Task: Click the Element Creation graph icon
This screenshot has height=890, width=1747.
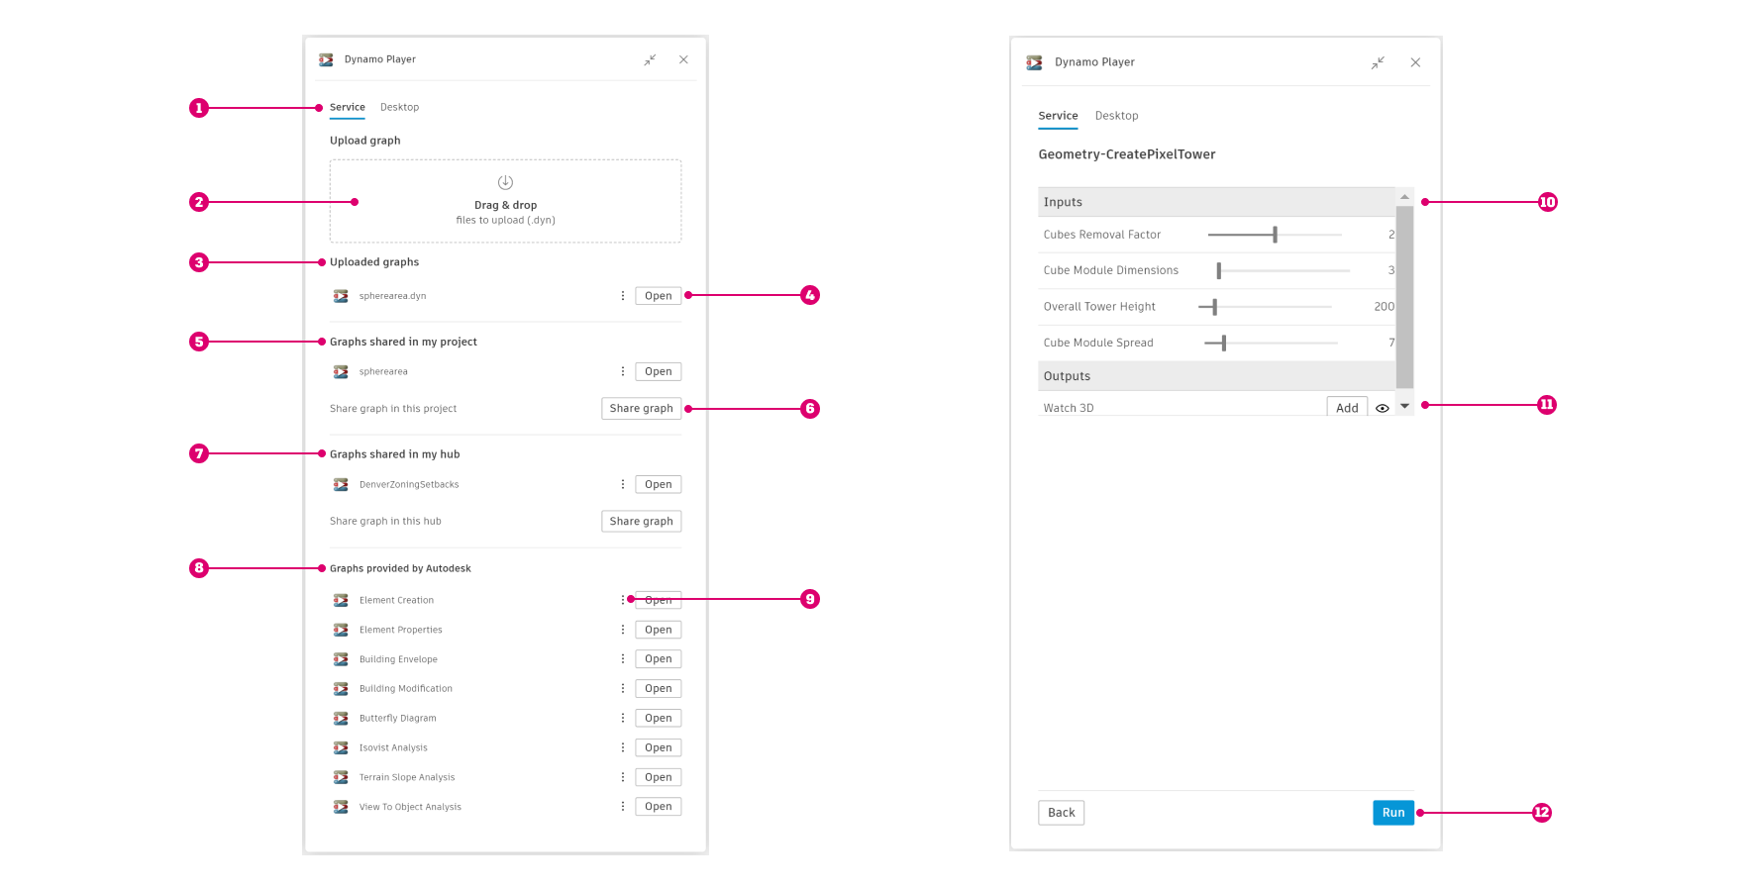Action: click(x=341, y=600)
